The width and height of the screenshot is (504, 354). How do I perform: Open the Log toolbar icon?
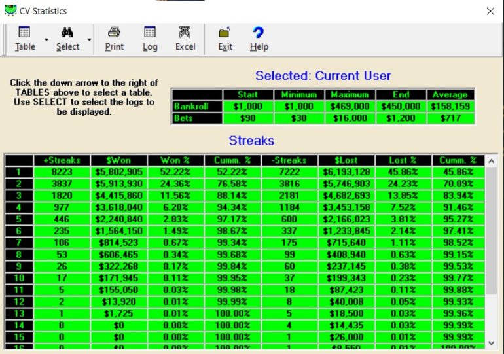coord(150,33)
